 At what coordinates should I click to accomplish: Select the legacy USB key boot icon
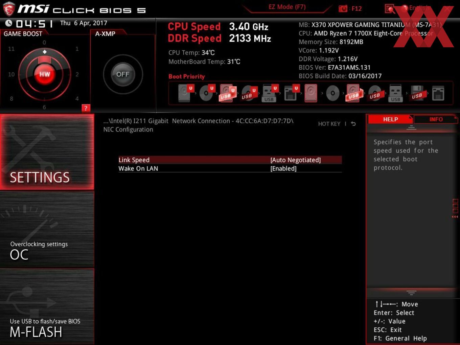point(396,93)
